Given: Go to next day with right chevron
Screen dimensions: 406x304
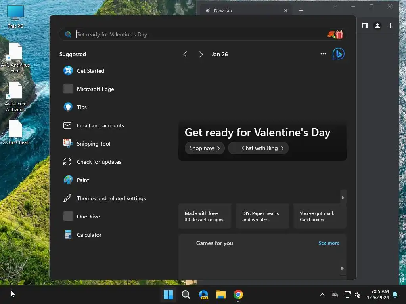Looking at the screenshot, I should click(x=201, y=54).
